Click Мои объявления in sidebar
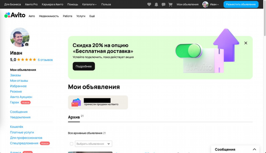Image resolution: width=266 pixels, height=153 pixels. pyautogui.click(x=23, y=70)
